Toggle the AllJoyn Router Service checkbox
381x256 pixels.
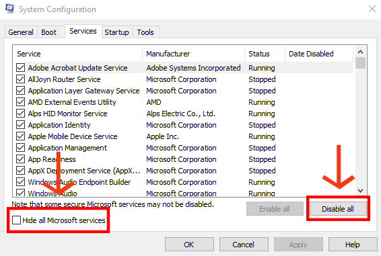(x=21, y=79)
